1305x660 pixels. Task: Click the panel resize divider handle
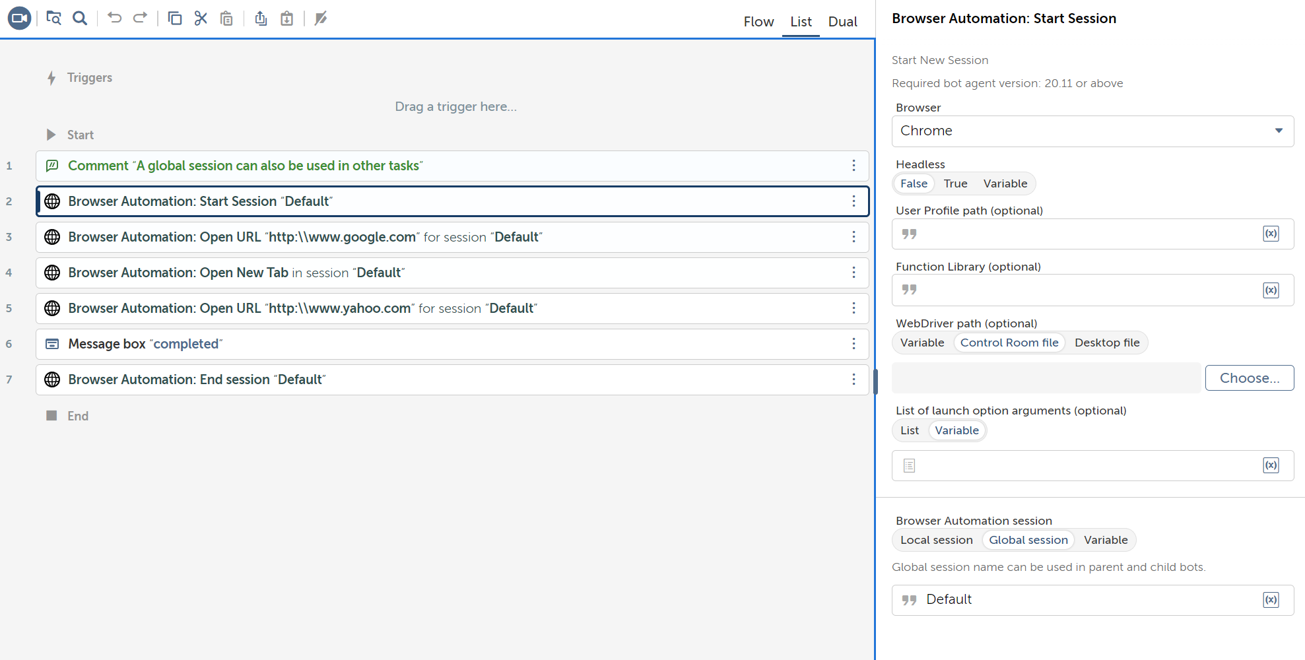click(x=875, y=381)
